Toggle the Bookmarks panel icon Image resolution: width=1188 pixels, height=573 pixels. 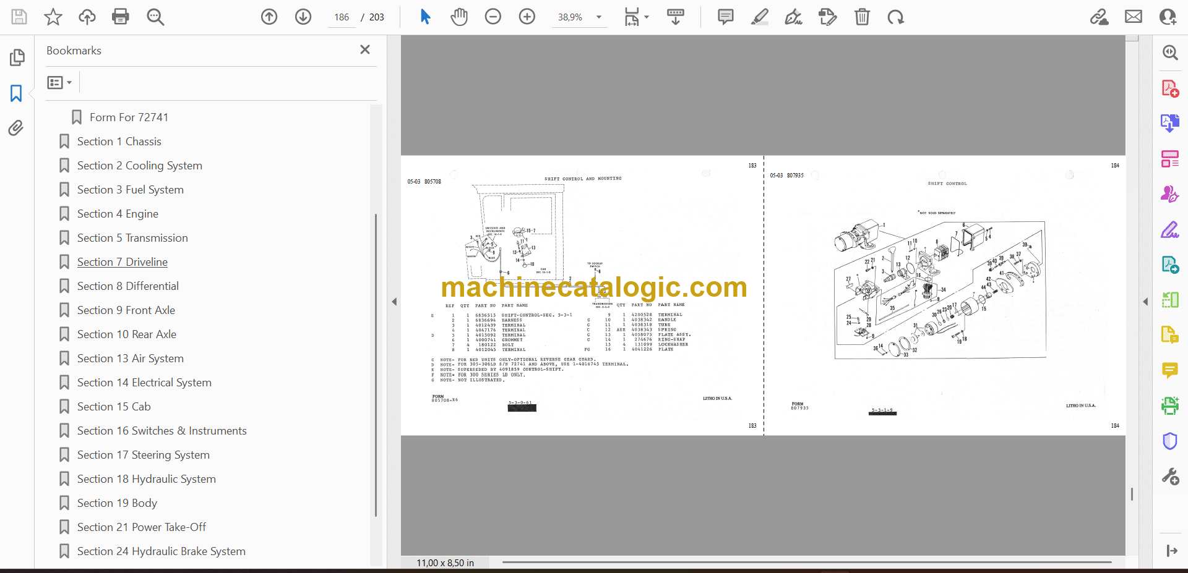coord(16,93)
